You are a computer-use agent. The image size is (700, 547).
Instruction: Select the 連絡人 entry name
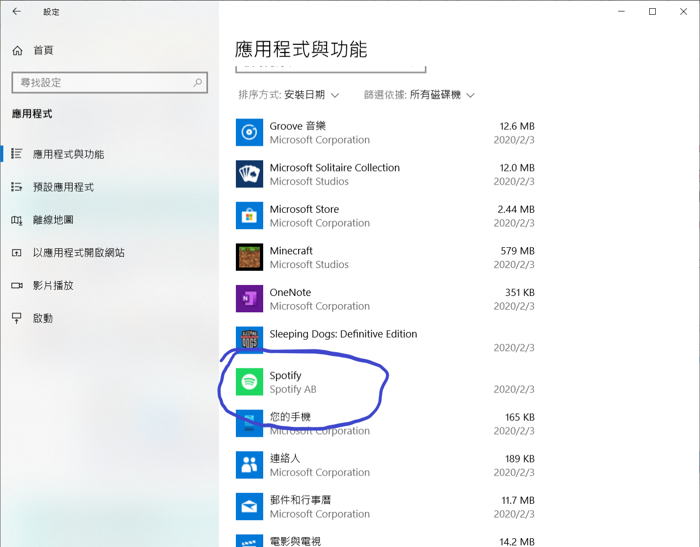pos(285,459)
